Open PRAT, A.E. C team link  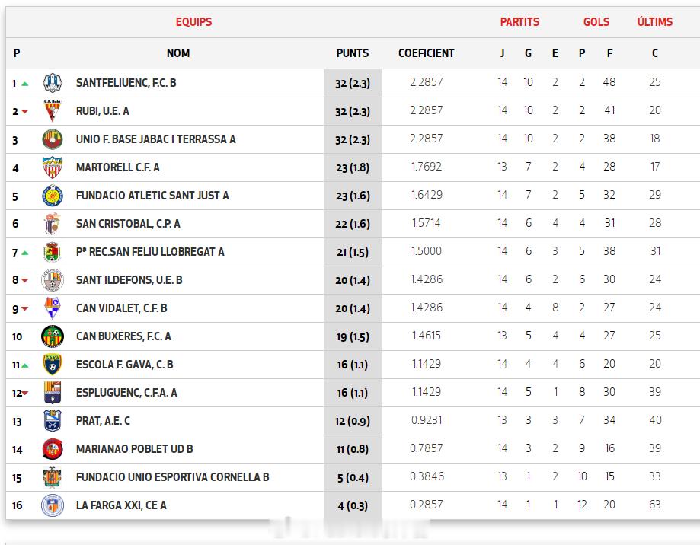[103, 421]
